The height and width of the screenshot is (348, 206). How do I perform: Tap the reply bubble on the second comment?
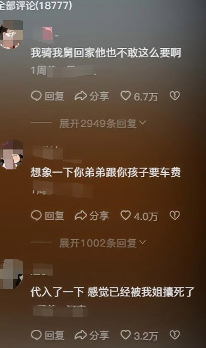36,216
